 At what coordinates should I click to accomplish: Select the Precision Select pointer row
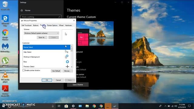46,66
